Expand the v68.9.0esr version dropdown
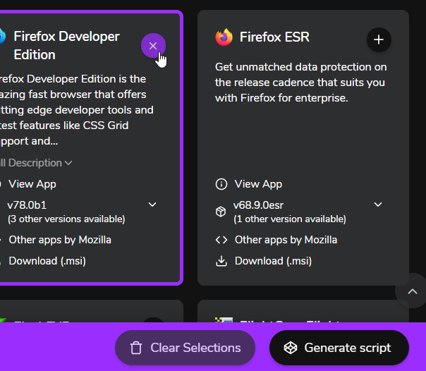 [378, 205]
